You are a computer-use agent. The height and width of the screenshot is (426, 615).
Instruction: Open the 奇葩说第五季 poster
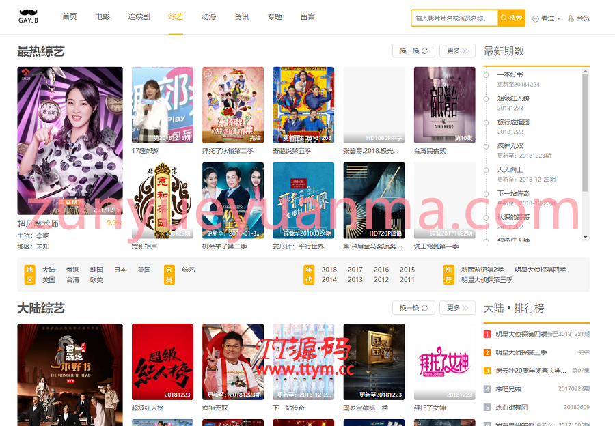click(303, 104)
